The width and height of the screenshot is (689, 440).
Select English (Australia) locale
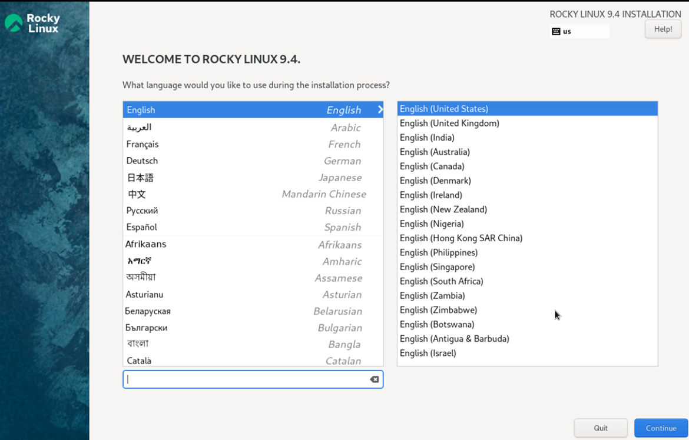click(x=527, y=152)
